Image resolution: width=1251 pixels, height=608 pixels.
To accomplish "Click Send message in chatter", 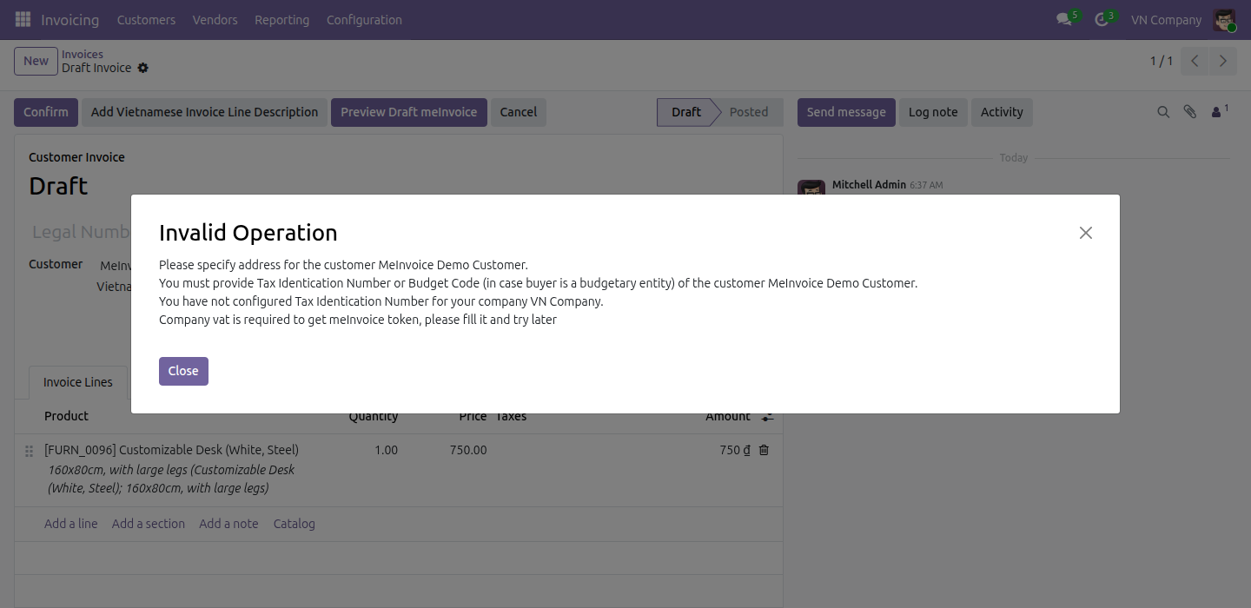I will [x=846, y=112].
